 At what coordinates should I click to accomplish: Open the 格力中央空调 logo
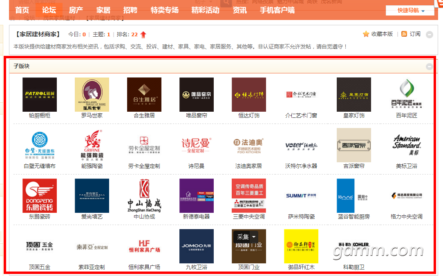[406, 196]
